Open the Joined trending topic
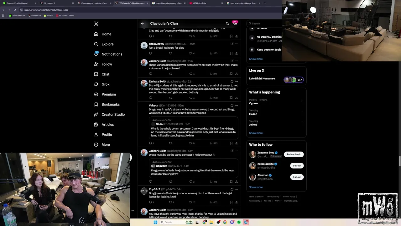 point(253,125)
